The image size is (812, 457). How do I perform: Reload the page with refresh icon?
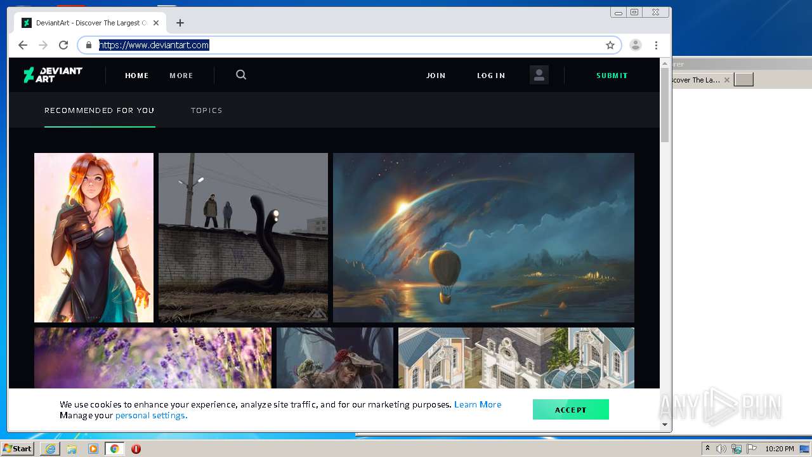click(63, 45)
